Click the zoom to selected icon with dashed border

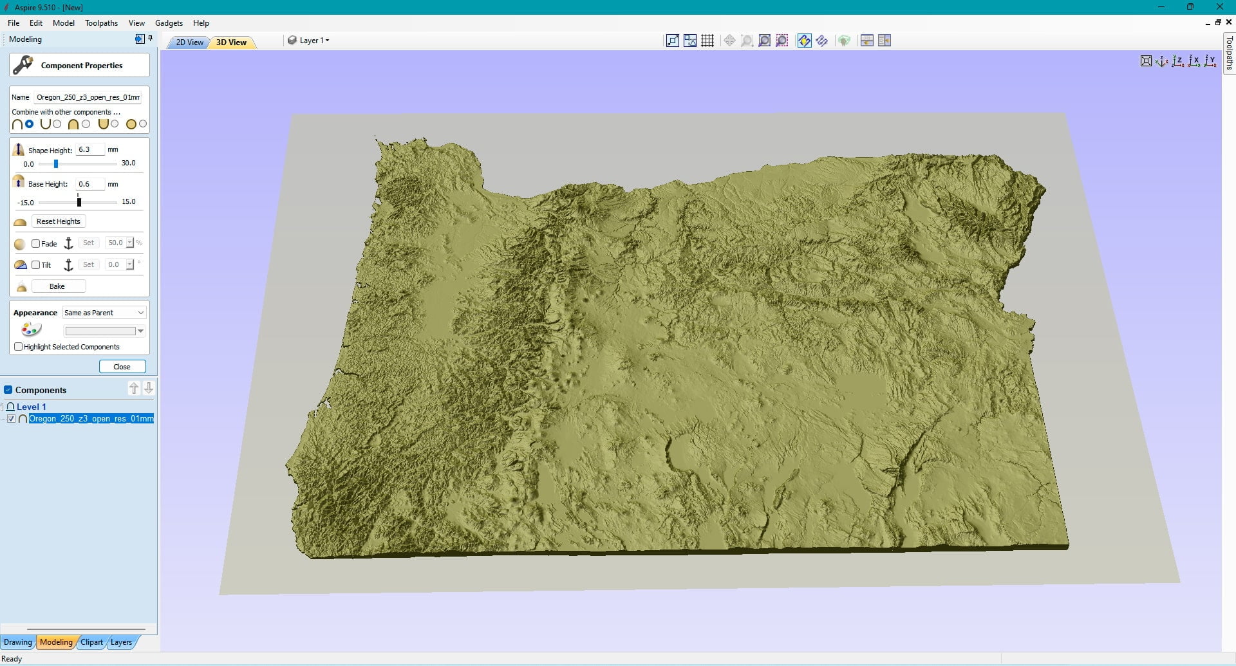click(782, 41)
